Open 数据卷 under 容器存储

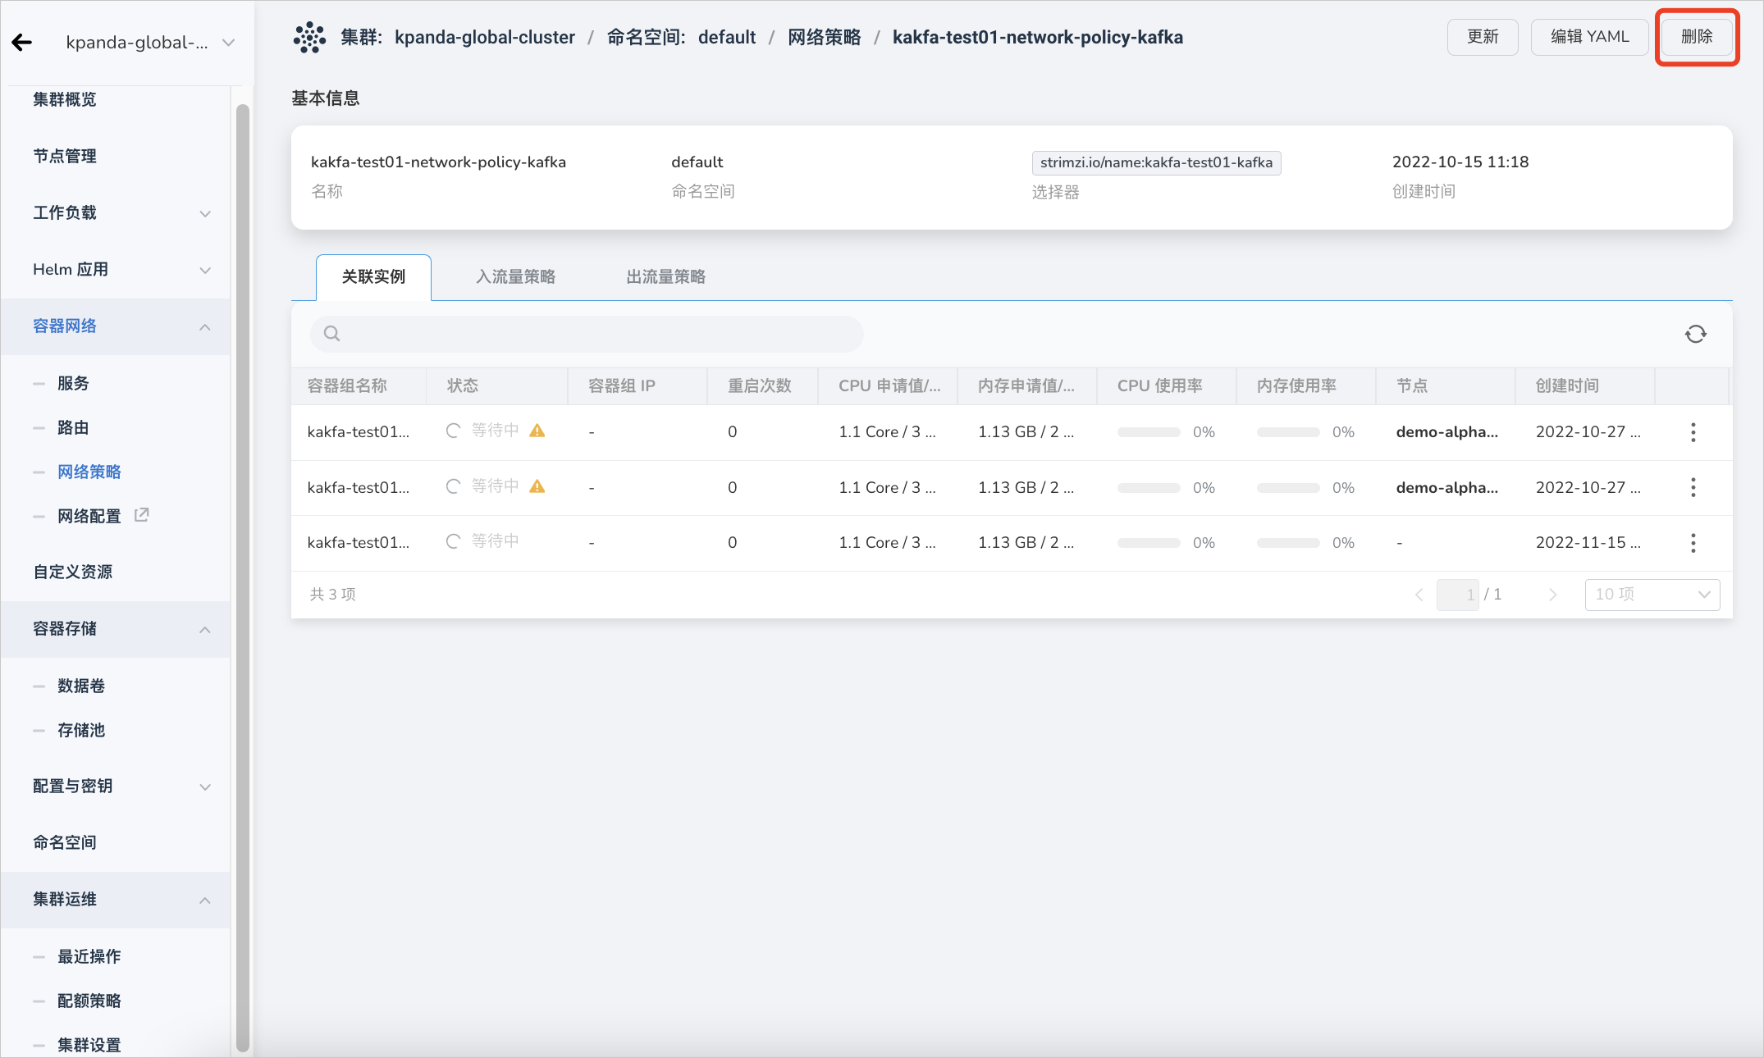point(81,686)
